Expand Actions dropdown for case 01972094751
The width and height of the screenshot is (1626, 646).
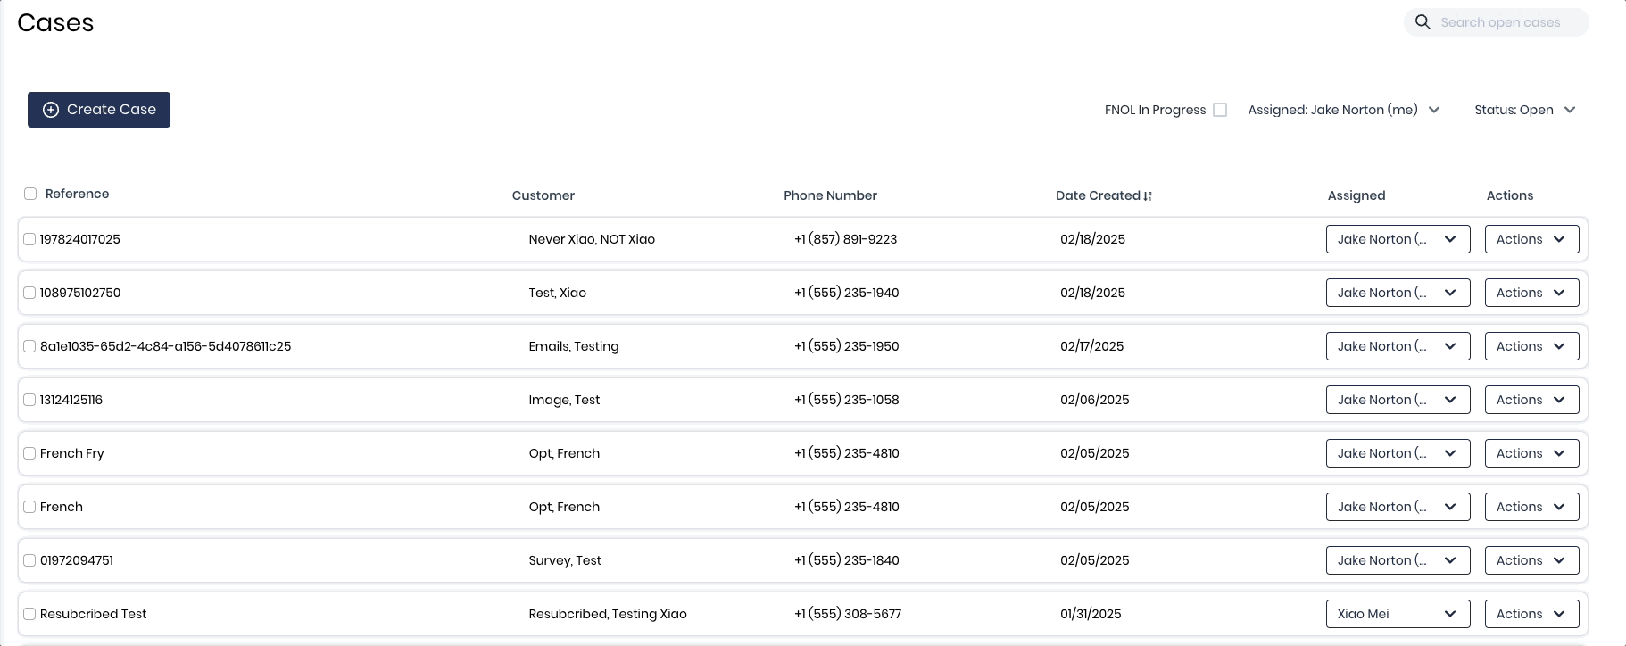coord(1531,560)
